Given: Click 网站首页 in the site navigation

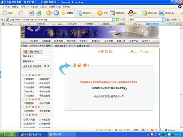Looking at the screenshot, I should tap(34, 41).
